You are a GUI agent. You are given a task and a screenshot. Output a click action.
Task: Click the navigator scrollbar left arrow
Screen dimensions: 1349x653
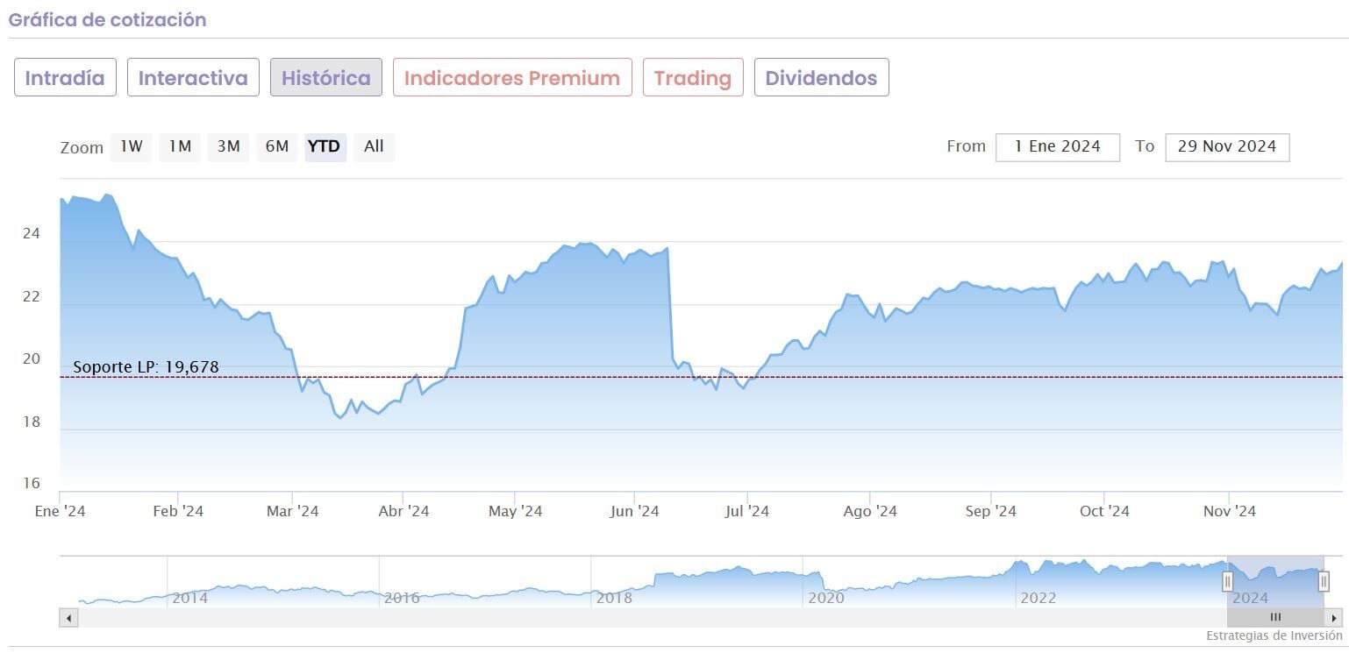point(68,618)
